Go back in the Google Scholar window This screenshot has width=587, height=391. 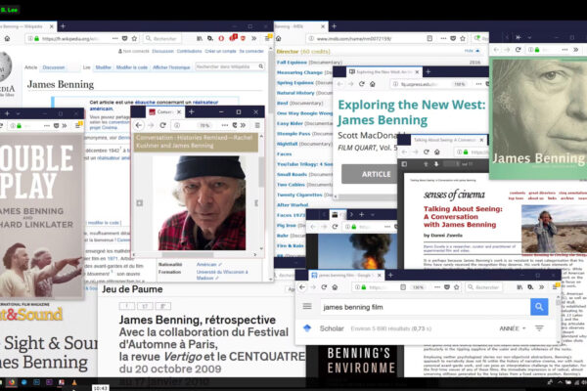(x=302, y=287)
